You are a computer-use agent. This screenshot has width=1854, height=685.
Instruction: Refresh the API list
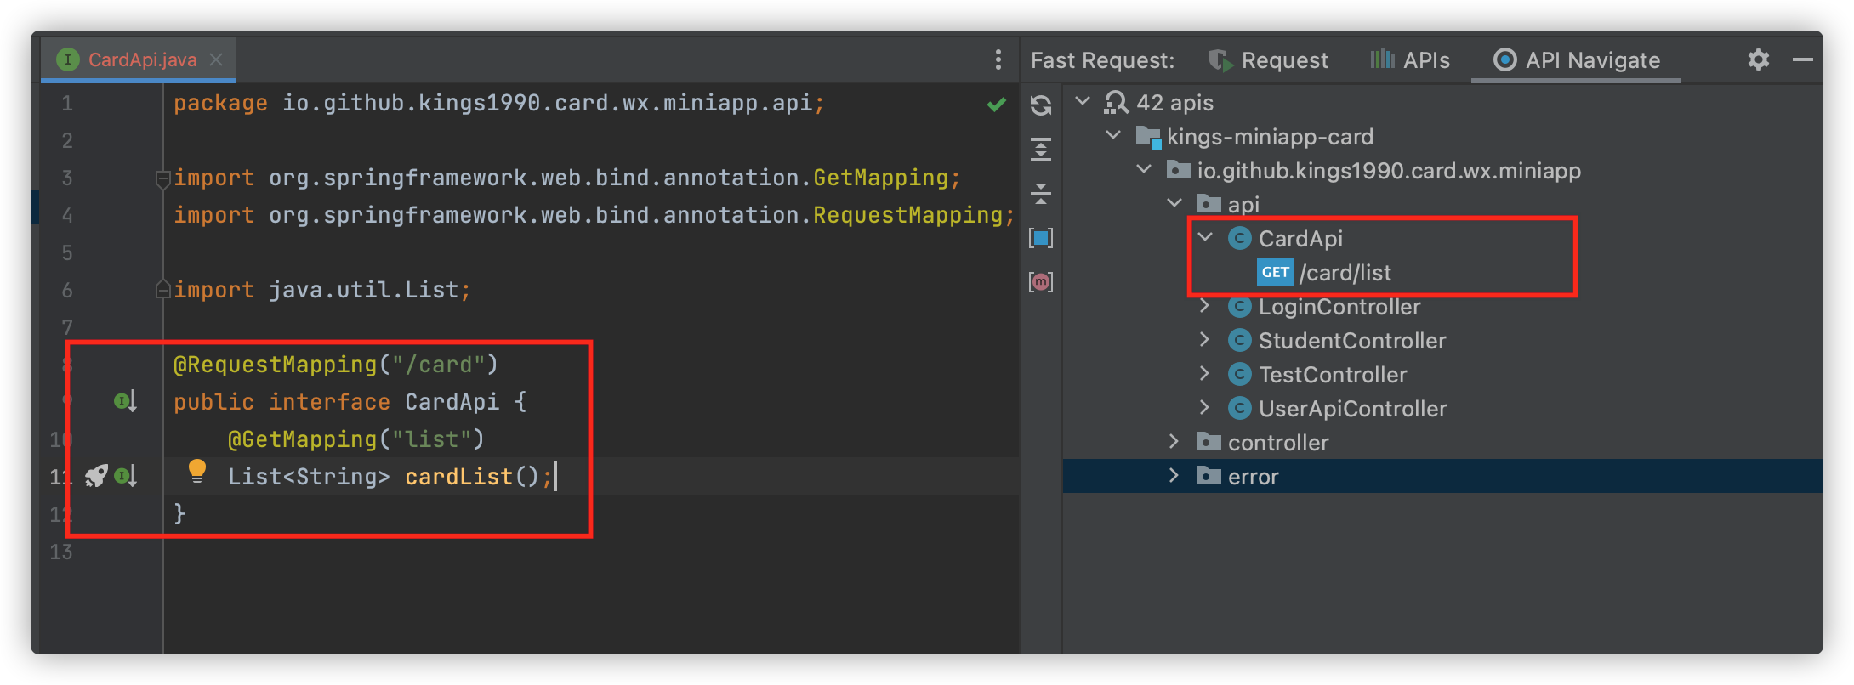click(1041, 105)
